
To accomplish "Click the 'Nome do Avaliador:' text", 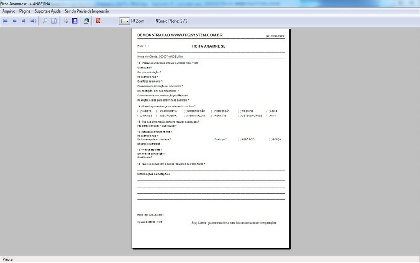I will point(150,215).
